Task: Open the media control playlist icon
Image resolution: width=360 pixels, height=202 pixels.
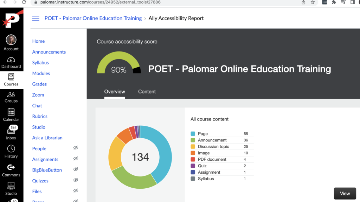Action: pos(343,2)
